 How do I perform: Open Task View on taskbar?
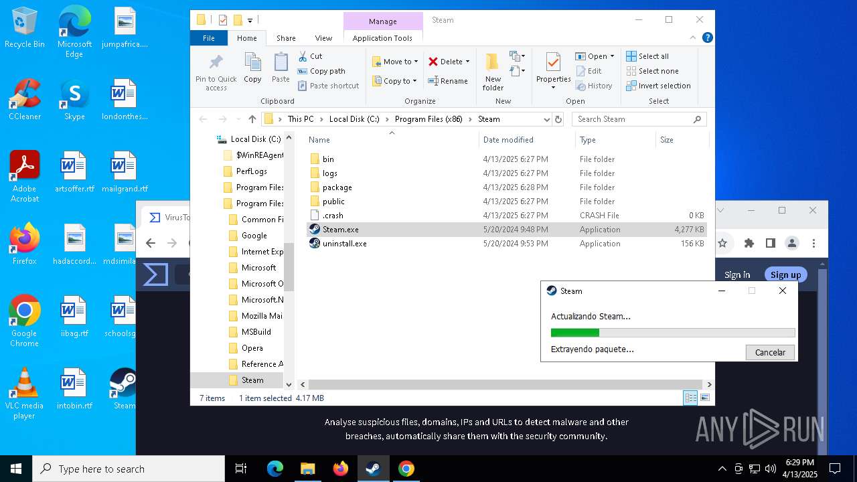pyautogui.click(x=241, y=469)
